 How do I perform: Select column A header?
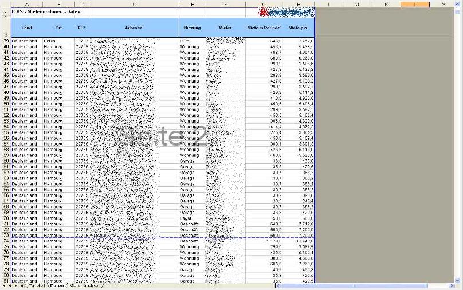(27, 5)
